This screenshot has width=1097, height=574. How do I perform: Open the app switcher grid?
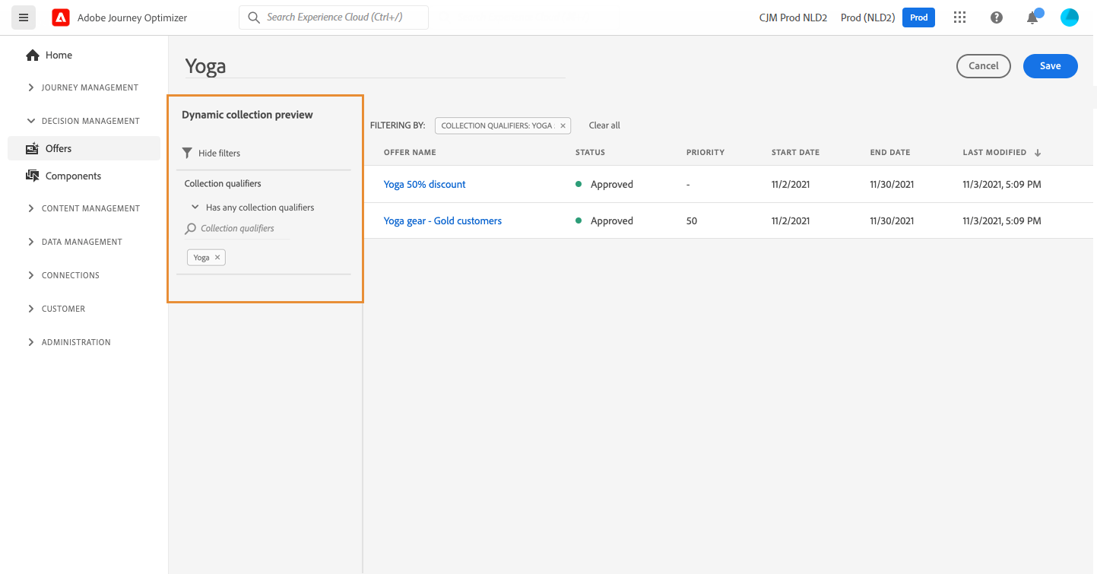pos(959,17)
